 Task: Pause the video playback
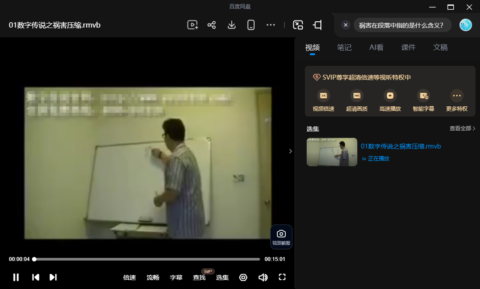pos(16,277)
